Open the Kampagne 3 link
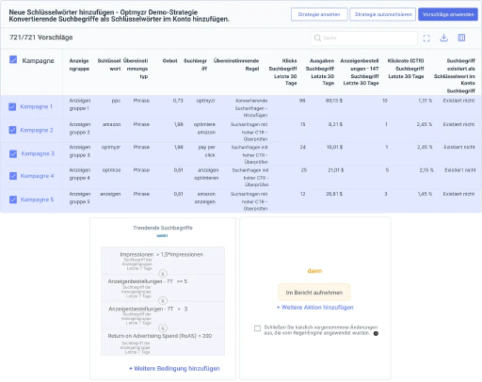This screenshot has width=482, height=382. [x=38, y=153]
